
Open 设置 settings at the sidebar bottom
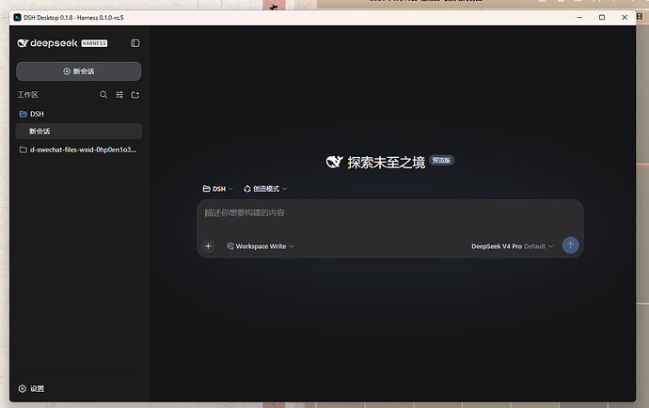click(x=31, y=388)
